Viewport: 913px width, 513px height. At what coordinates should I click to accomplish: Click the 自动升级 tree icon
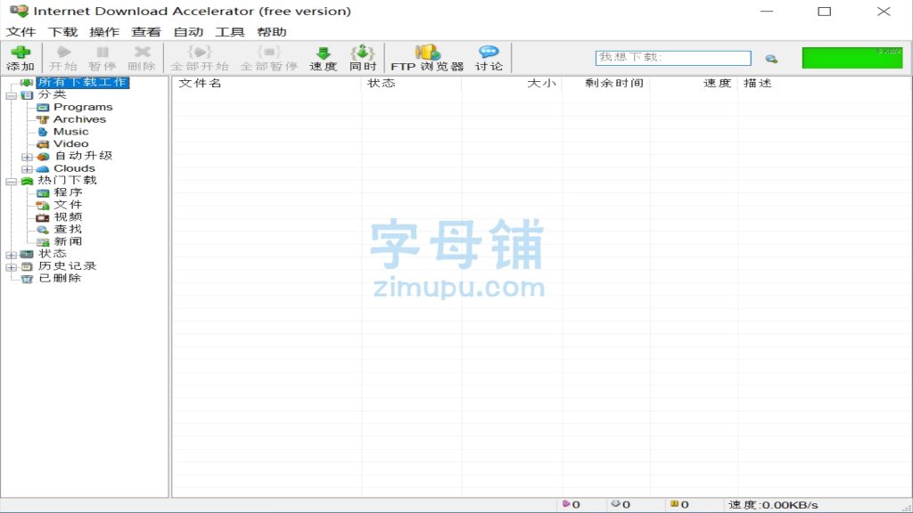43,157
